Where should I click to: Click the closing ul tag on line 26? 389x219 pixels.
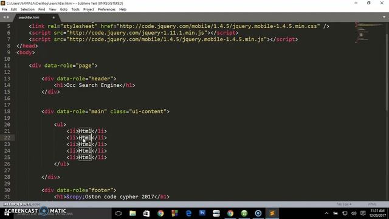coord(61,164)
